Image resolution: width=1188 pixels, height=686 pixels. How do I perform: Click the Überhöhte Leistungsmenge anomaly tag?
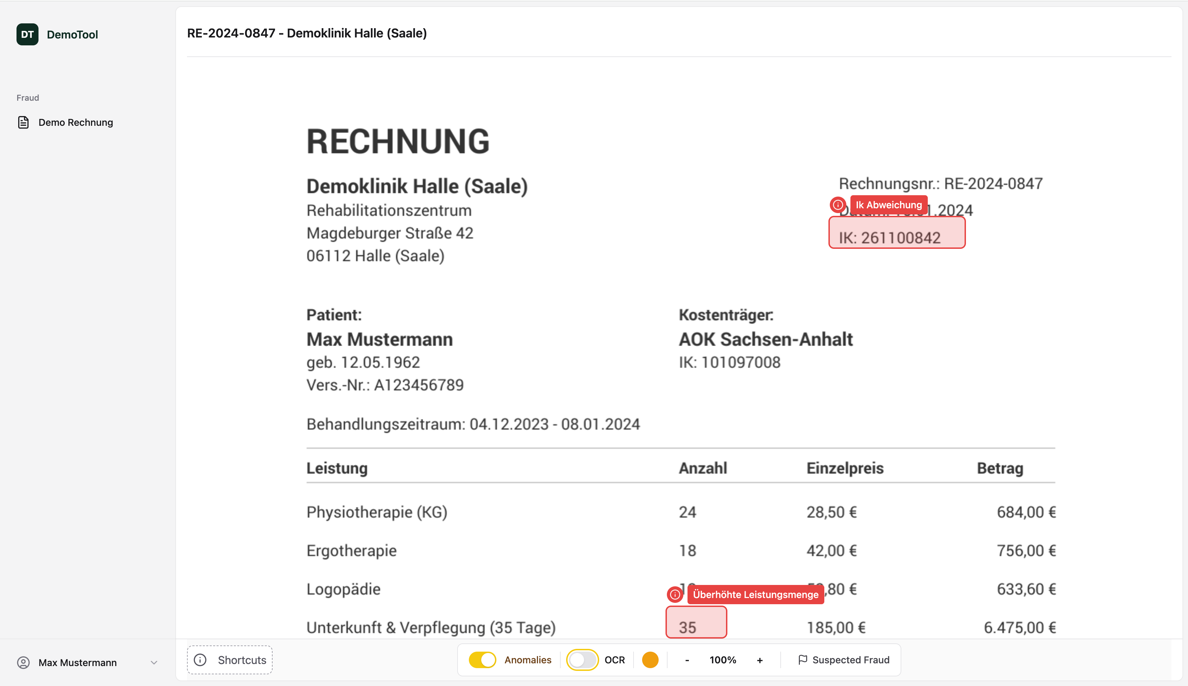pyautogui.click(x=755, y=595)
